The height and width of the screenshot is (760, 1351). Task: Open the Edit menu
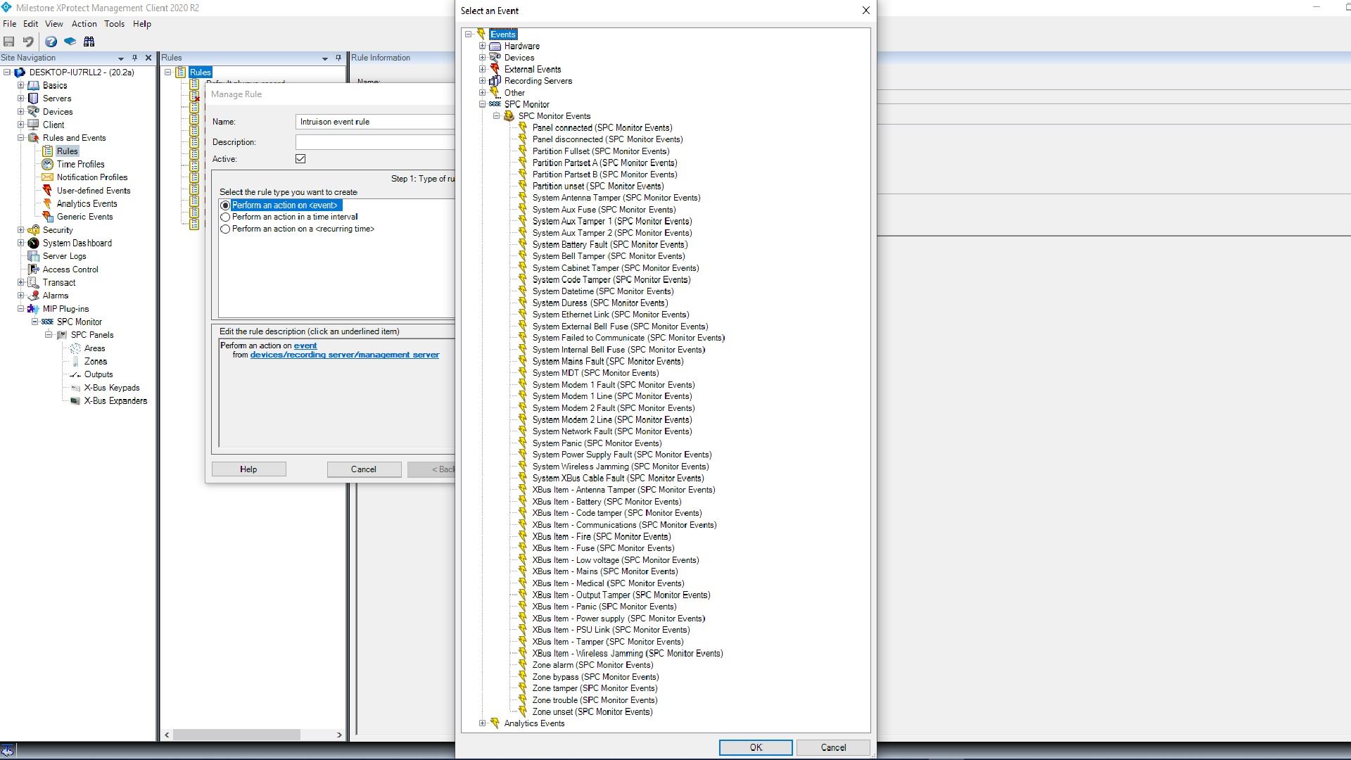coord(31,24)
